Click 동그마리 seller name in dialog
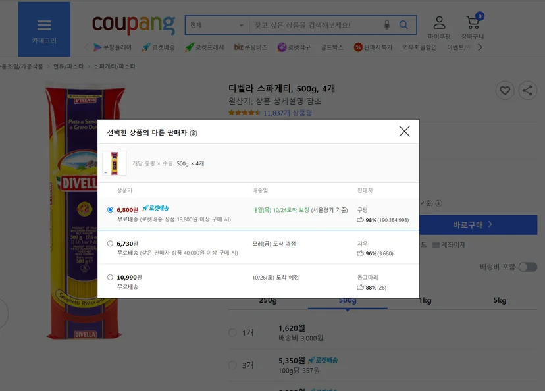This screenshot has height=391, width=545. (x=368, y=277)
